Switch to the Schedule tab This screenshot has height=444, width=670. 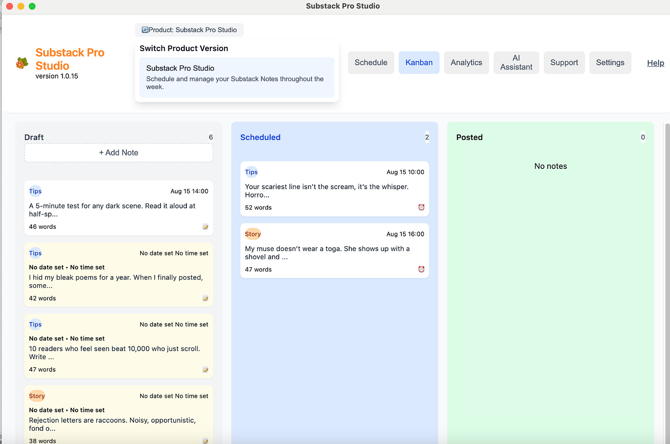(x=371, y=63)
